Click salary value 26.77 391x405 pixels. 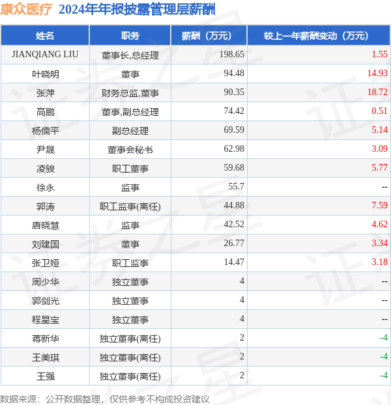[x=234, y=243]
